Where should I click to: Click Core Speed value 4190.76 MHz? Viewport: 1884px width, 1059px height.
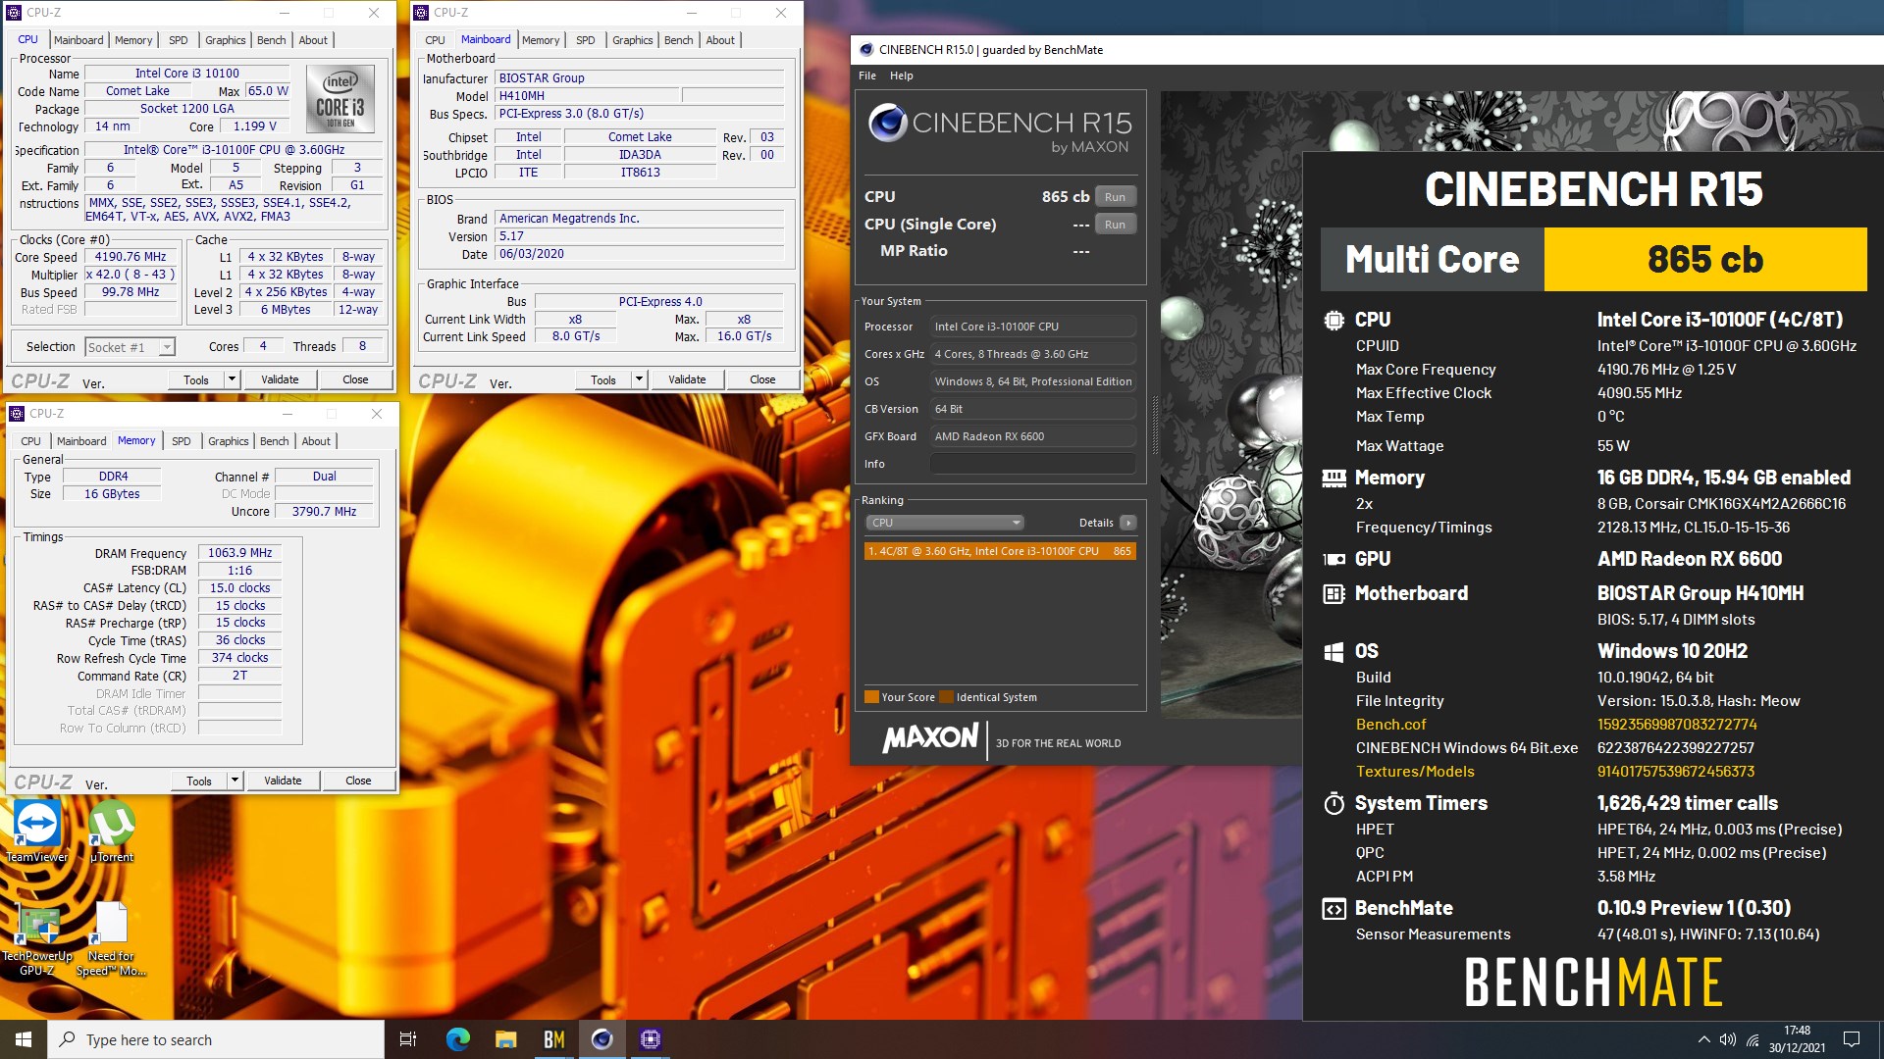[131, 257]
